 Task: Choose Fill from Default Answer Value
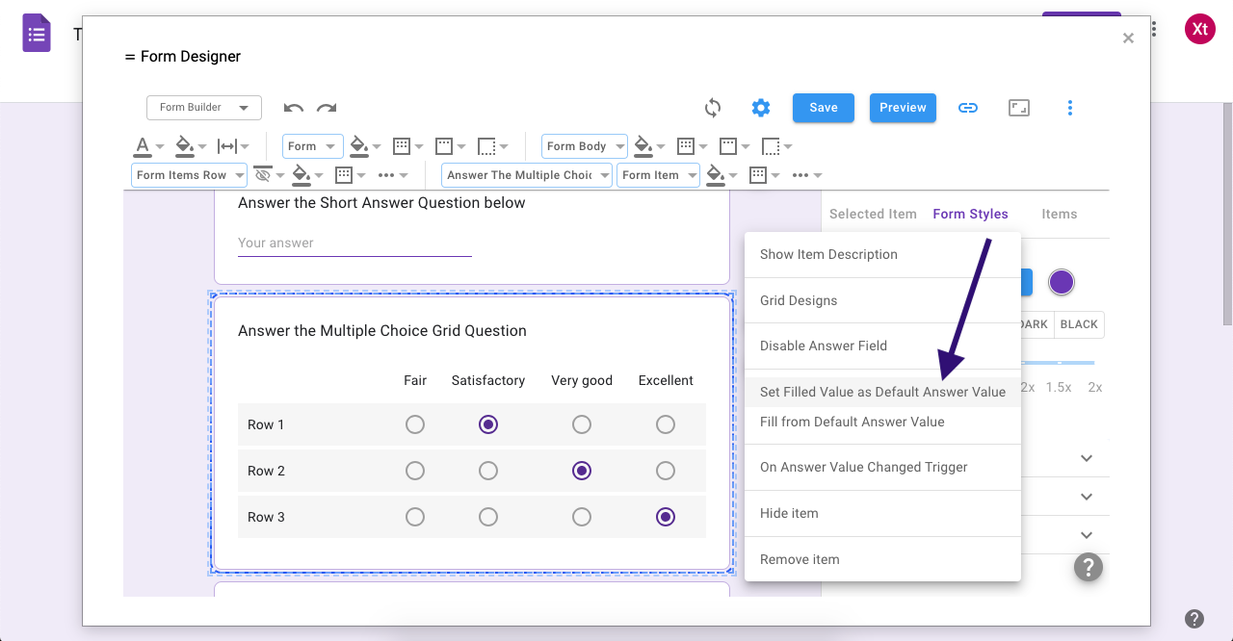[882, 422]
